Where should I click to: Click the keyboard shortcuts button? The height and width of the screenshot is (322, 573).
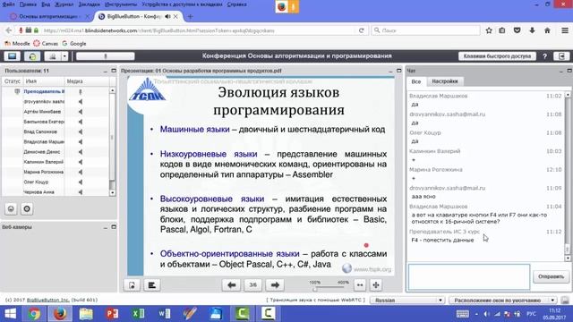coord(497,56)
